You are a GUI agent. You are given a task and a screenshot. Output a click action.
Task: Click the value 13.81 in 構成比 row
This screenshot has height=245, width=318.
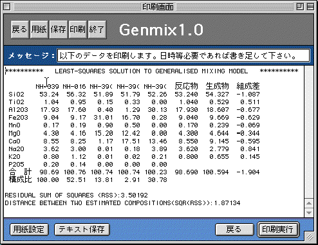(103, 180)
